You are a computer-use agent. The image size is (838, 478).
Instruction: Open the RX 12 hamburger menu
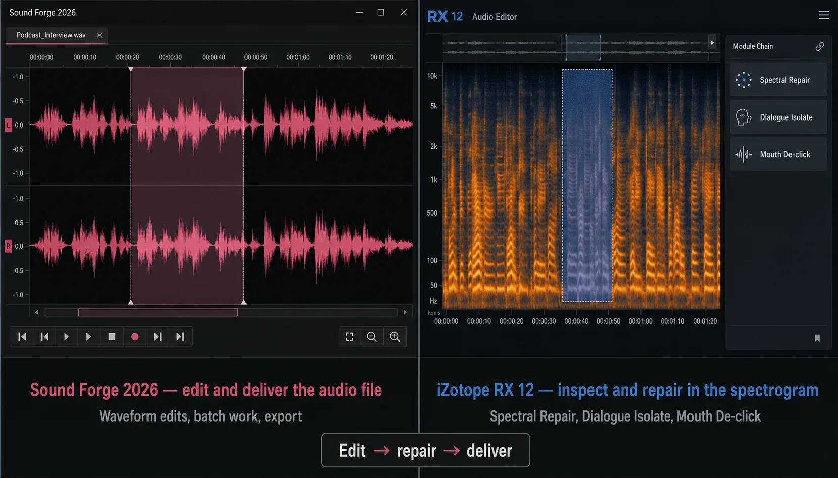pos(824,15)
